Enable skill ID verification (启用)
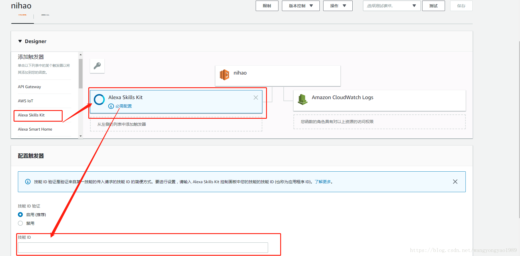Screen dimensions: 520x256 click(x=20, y=215)
